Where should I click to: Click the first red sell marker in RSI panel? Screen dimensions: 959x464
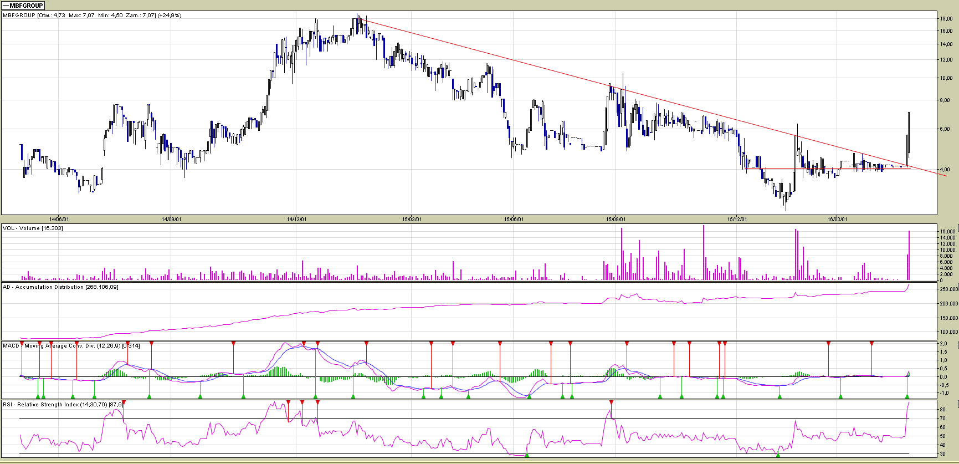pyautogui.click(x=124, y=402)
